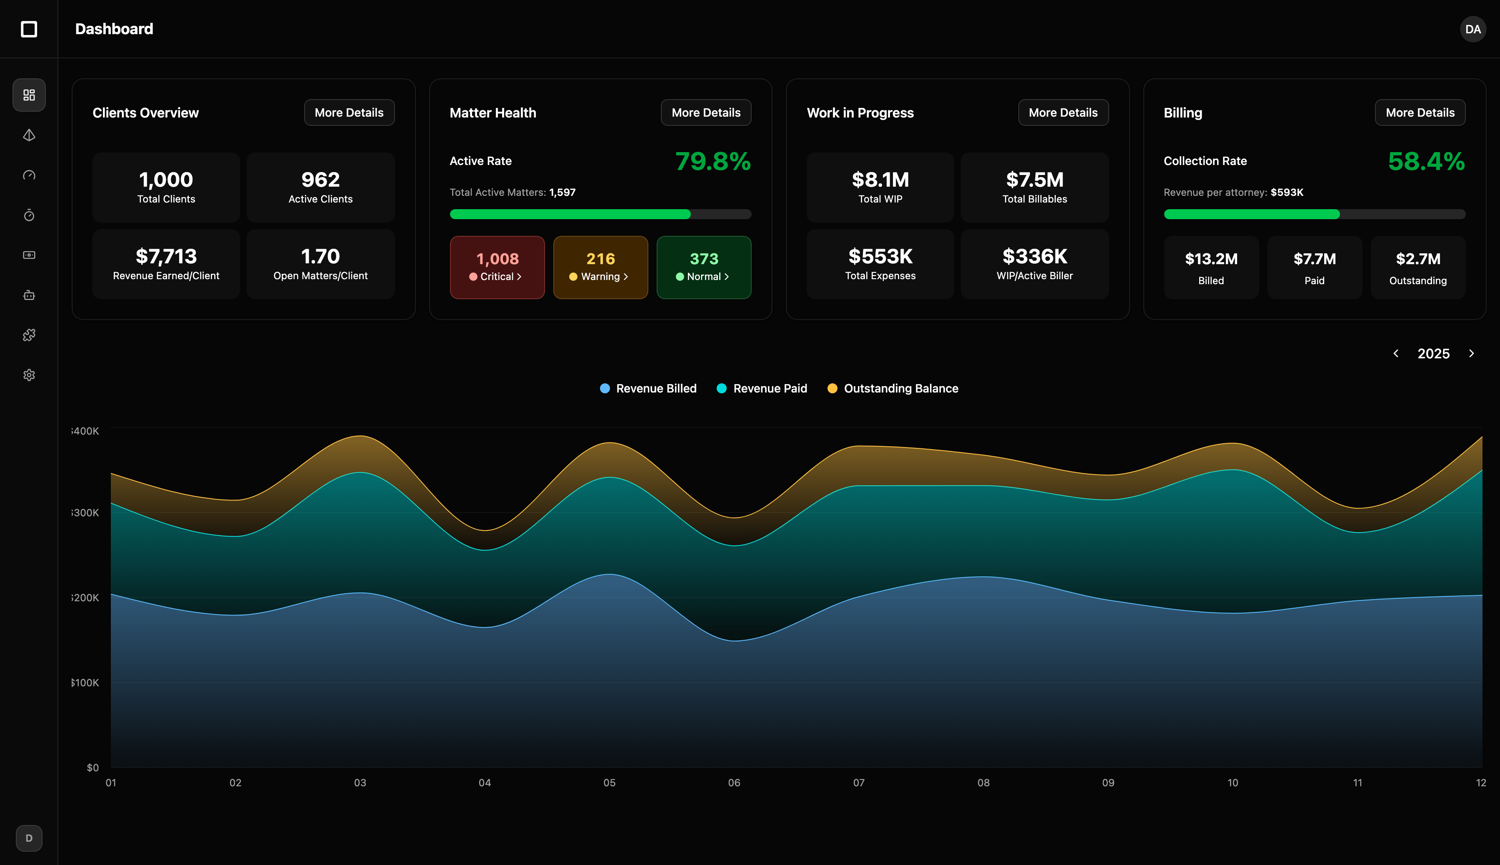1500x865 pixels.
Task: Open the billing cash icon in sidebar
Action: [28, 255]
